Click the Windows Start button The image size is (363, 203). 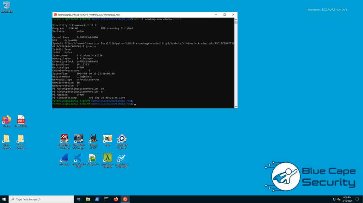(x=4, y=199)
